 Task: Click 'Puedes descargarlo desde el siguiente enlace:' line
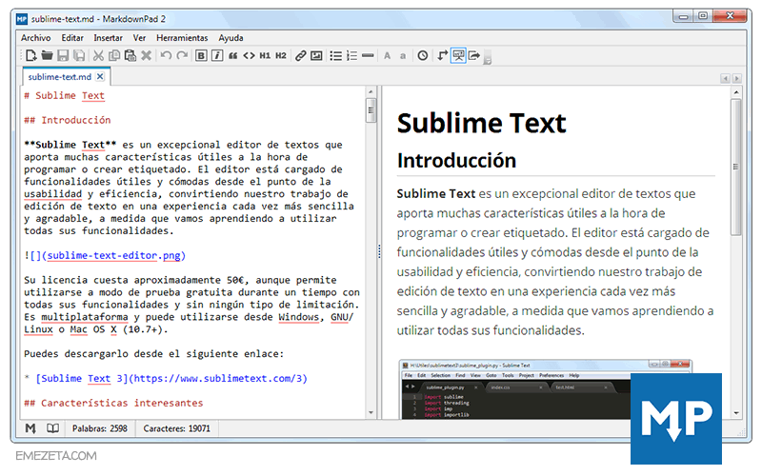(x=154, y=353)
